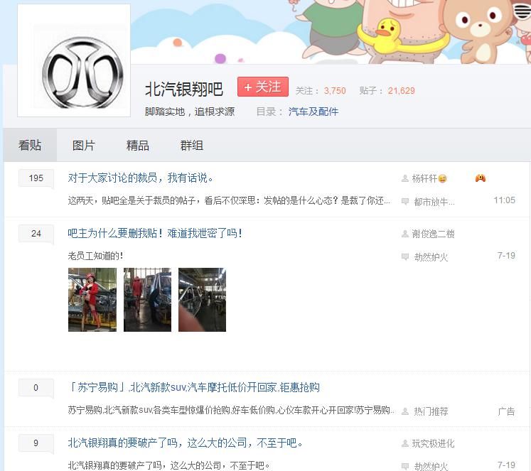
Task: Click the 9 reply count badge
Action: [x=36, y=443]
